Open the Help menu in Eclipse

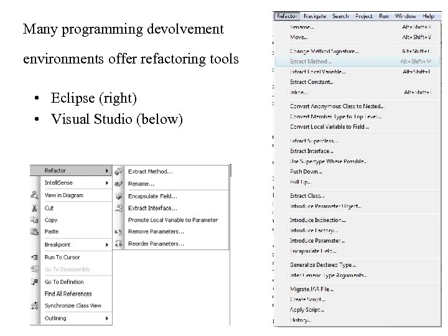(428, 16)
